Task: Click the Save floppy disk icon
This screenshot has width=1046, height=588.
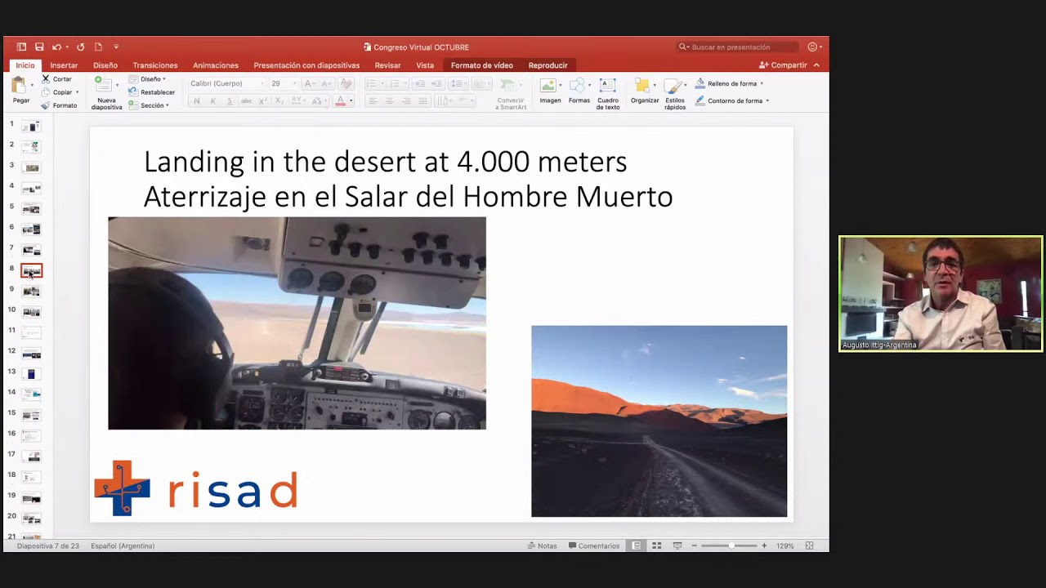Action: click(x=38, y=47)
